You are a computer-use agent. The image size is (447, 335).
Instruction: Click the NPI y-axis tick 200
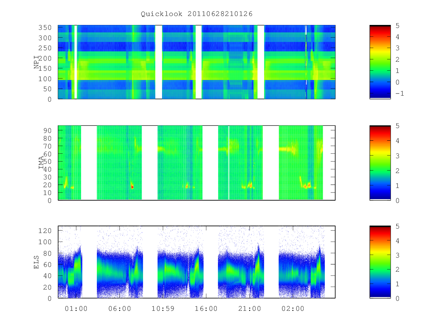pyautogui.click(x=44, y=58)
